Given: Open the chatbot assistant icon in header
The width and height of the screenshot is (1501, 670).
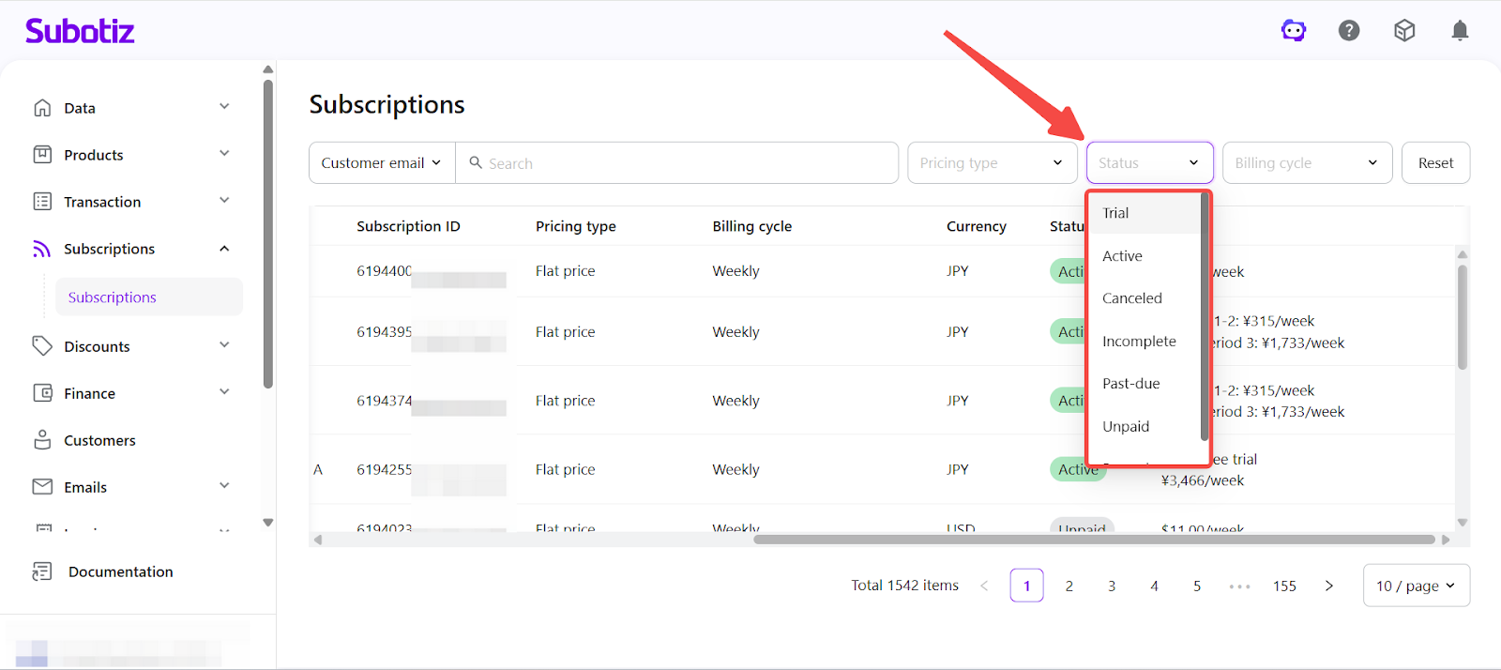Looking at the screenshot, I should 1294,31.
